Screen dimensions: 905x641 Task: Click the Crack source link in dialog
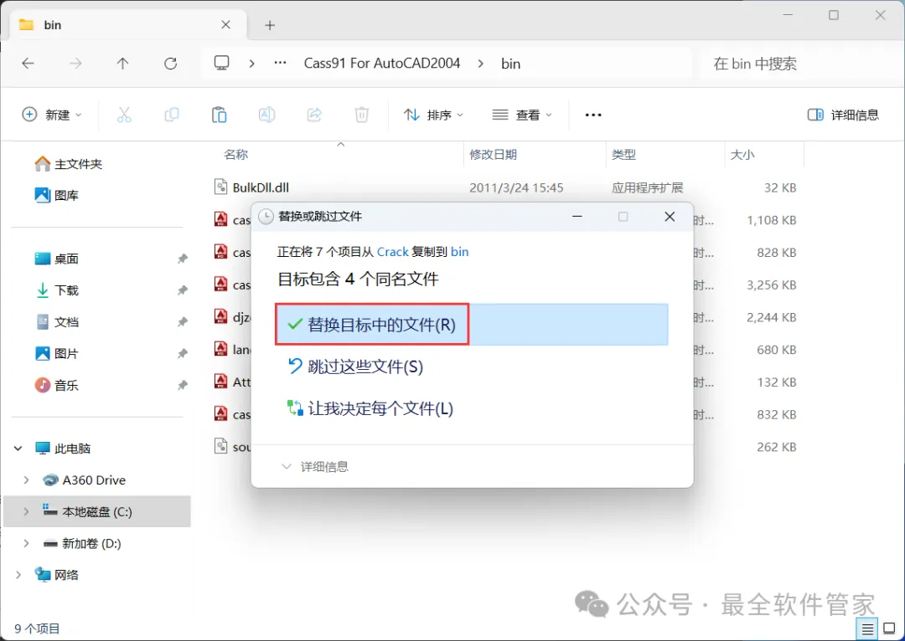tap(392, 252)
